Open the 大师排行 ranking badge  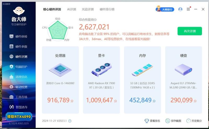coord(165,9)
